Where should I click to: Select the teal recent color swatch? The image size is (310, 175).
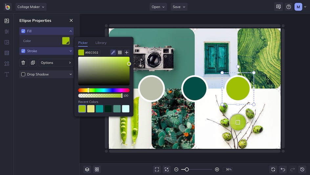[100, 109]
